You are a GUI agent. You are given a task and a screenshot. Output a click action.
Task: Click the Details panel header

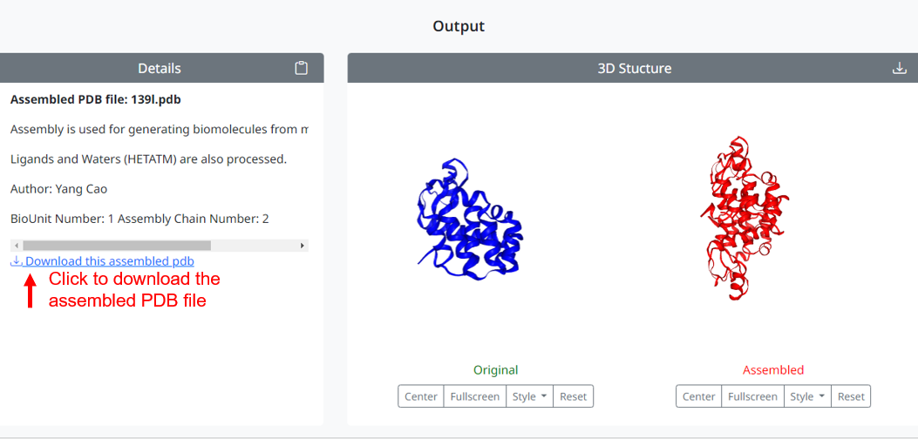coord(159,68)
